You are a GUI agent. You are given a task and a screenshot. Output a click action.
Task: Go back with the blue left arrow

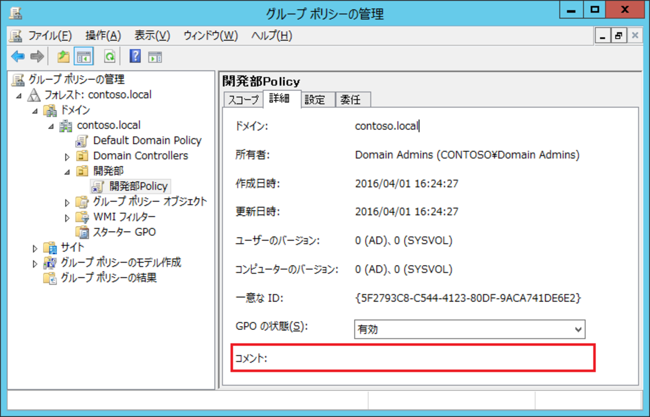[18, 56]
